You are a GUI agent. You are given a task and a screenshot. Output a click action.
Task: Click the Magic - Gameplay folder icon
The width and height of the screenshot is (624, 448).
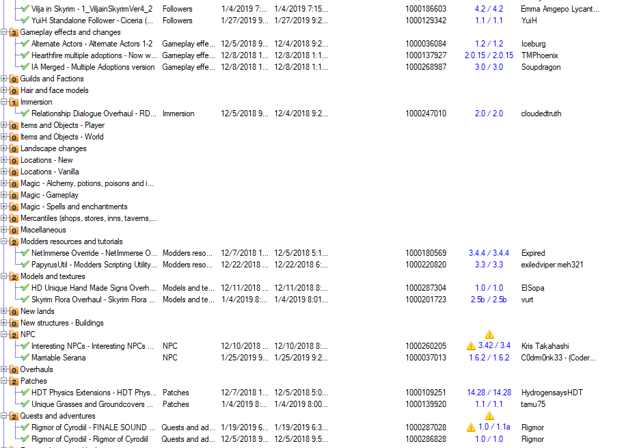pos(14,196)
